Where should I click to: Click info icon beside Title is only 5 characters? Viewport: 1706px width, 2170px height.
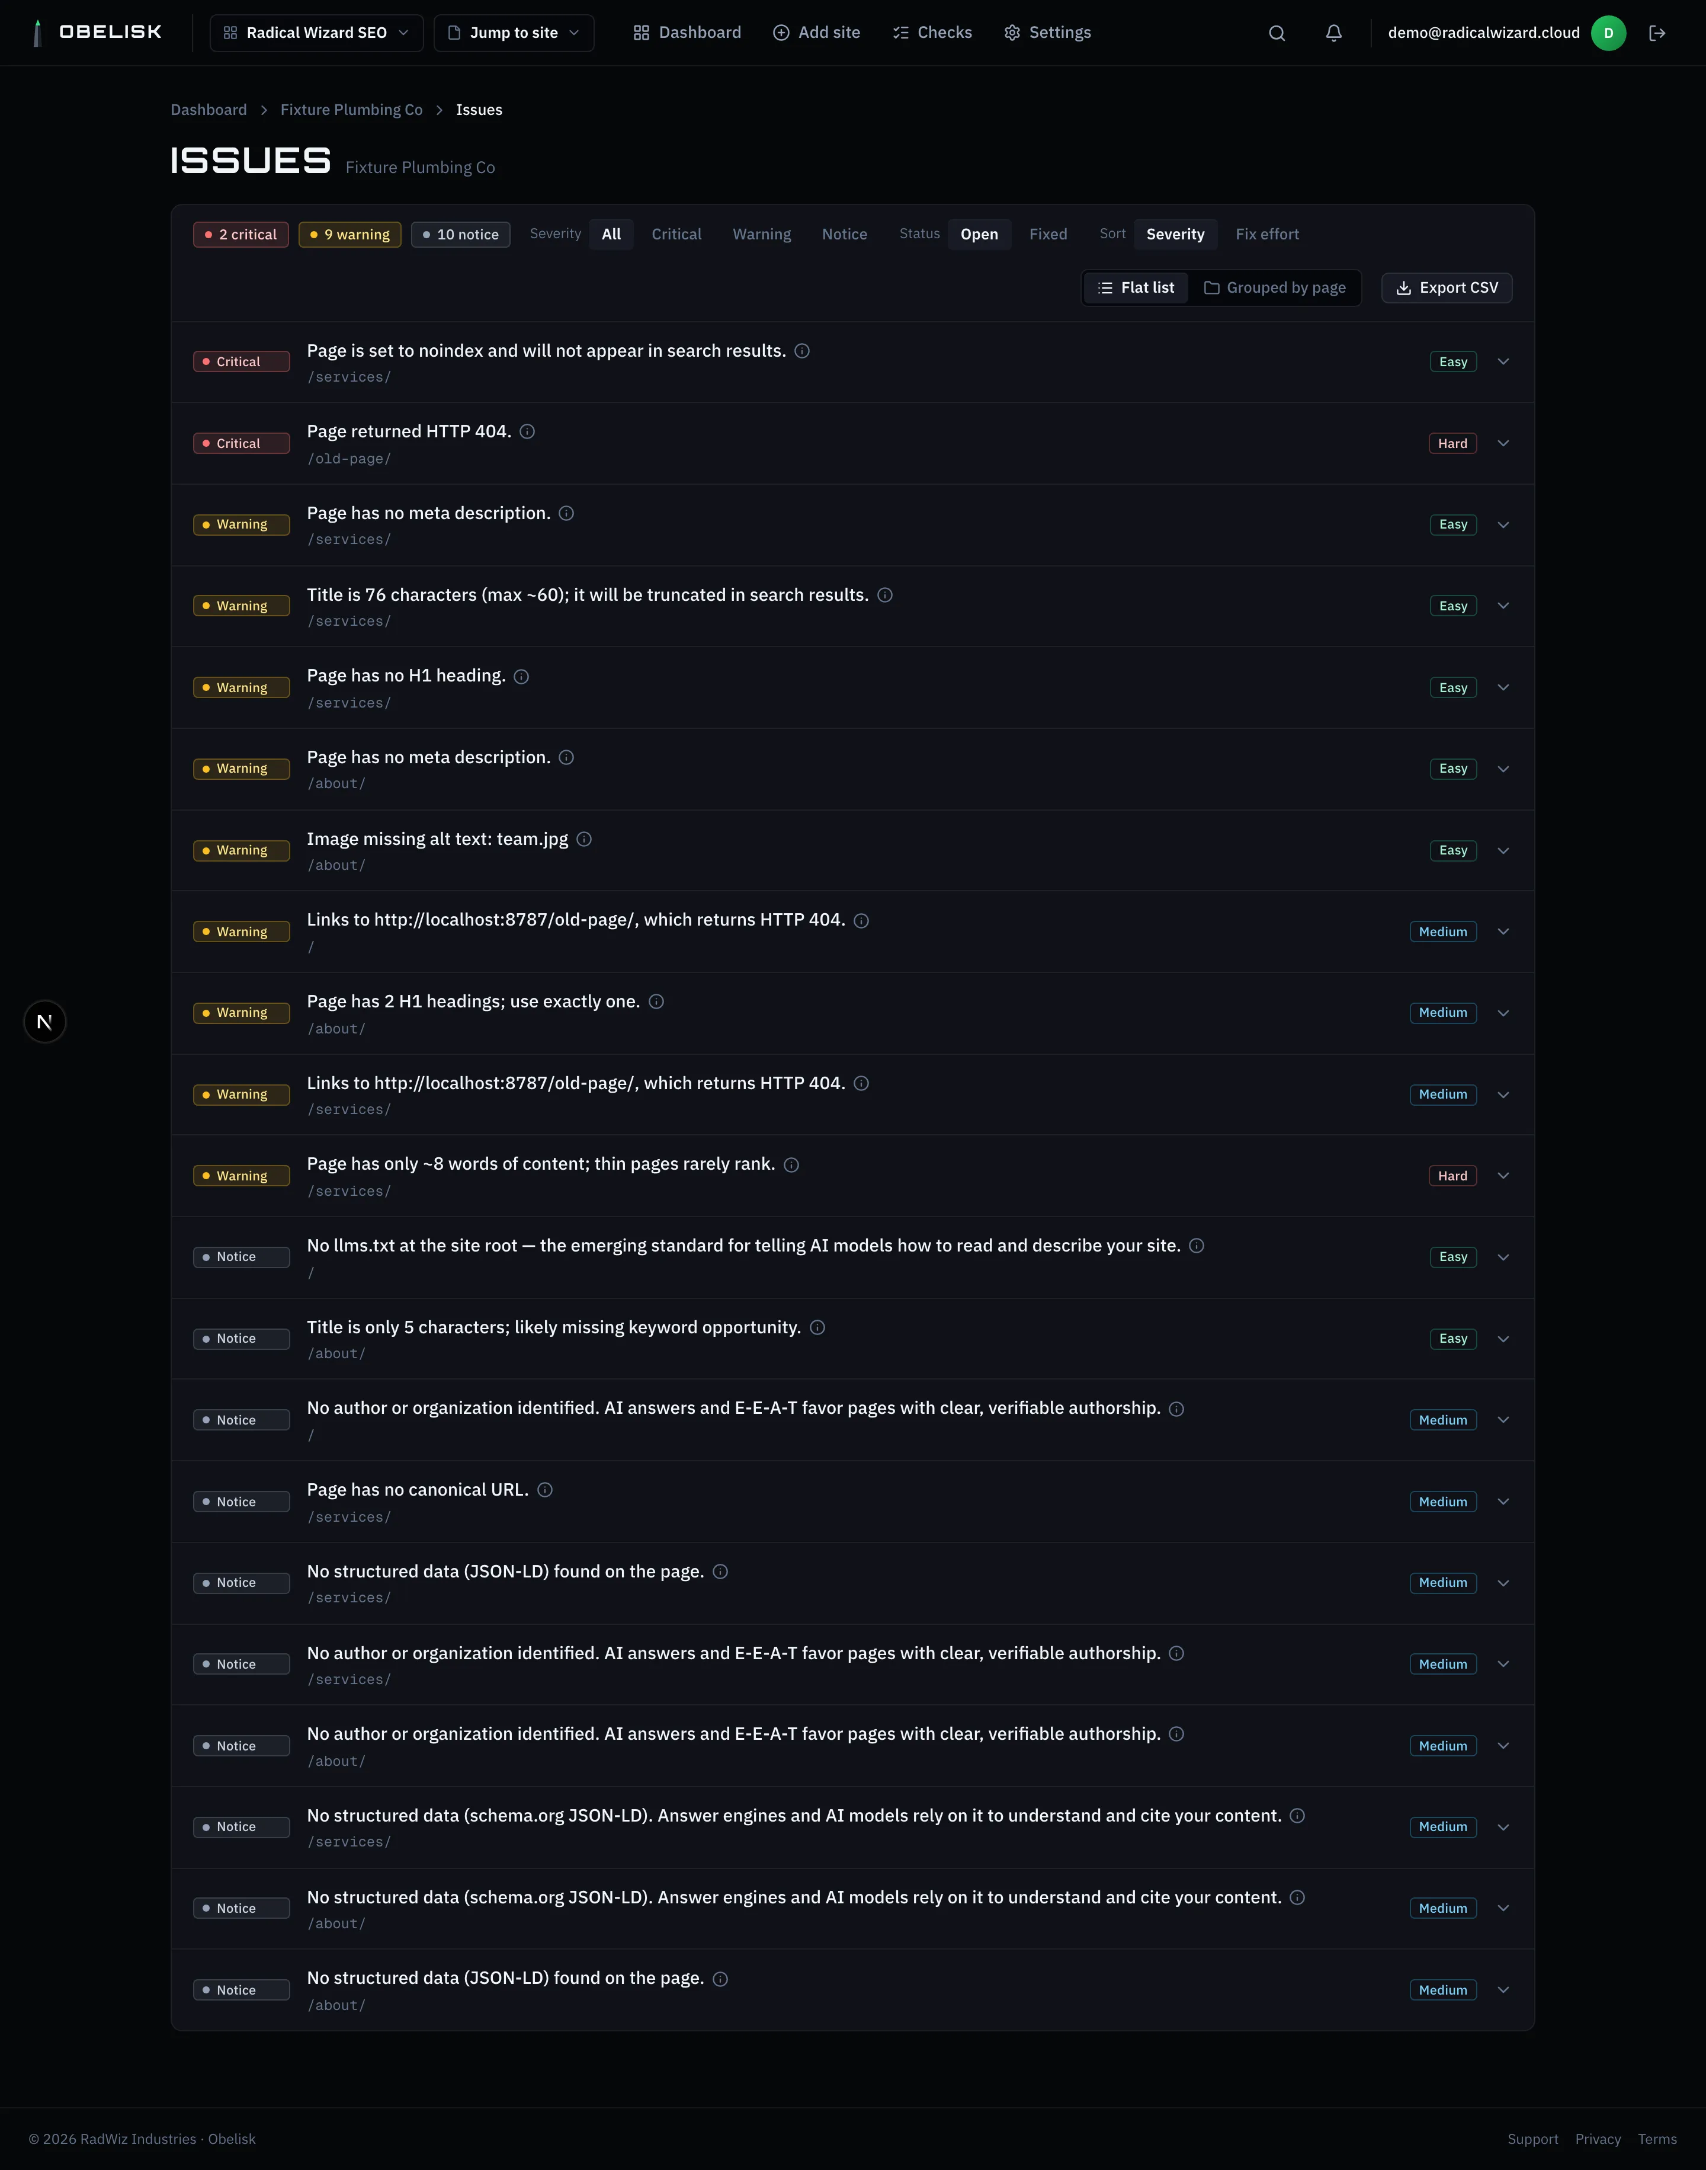click(x=817, y=1328)
